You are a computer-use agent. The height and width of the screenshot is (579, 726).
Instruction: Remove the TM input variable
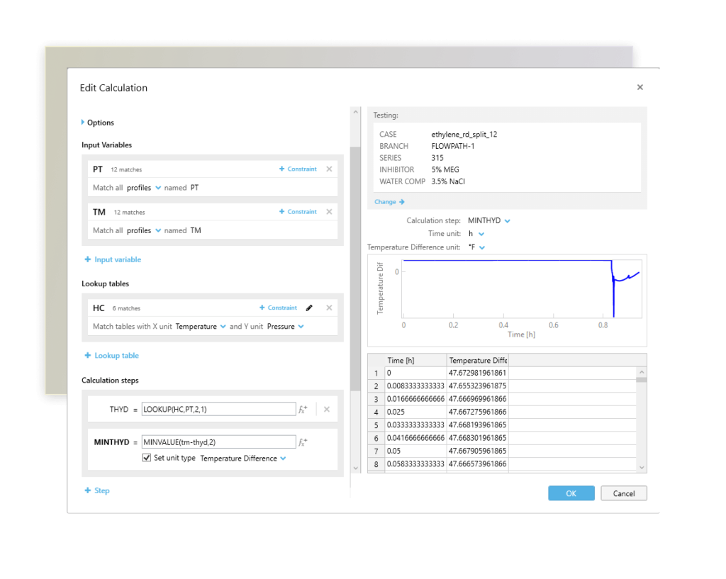click(328, 212)
